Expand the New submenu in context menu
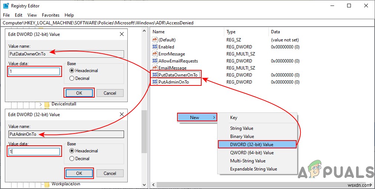Screen dimensions: 375x189 [x=197, y=118]
